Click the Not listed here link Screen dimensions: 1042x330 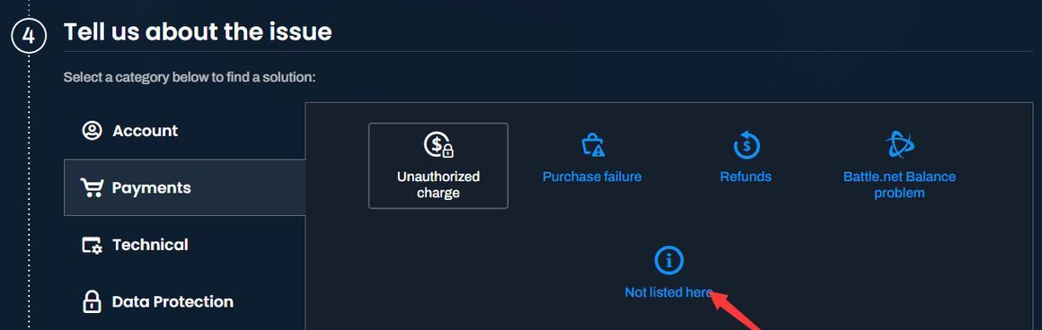(x=668, y=292)
